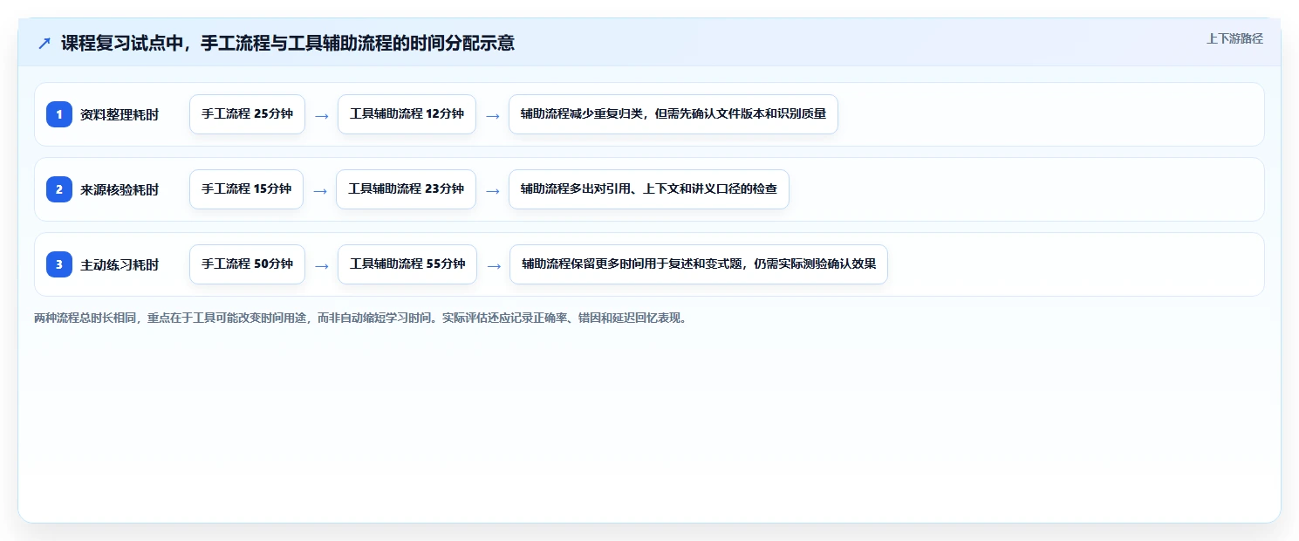Select step number 2 badge
Screen dimensions: 1299x541
(59, 189)
